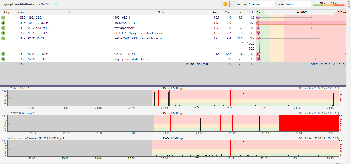Screen dimensions: 351x164
Task: Click the hop 5 circle icon
Action: (x=3, y=38)
